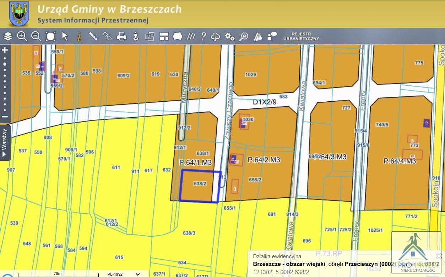Click the Muzyczna street label

(x=184, y=87)
